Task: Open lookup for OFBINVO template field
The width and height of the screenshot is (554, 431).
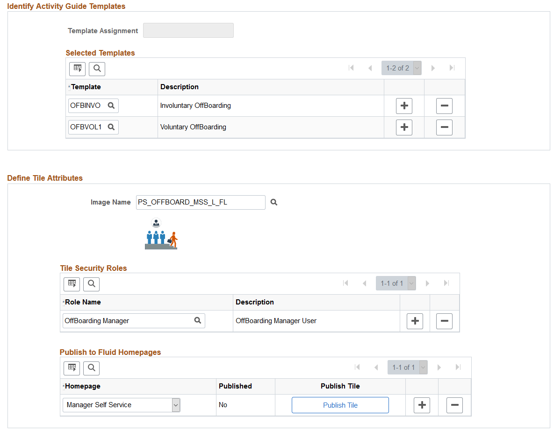Action: tap(111, 106)
